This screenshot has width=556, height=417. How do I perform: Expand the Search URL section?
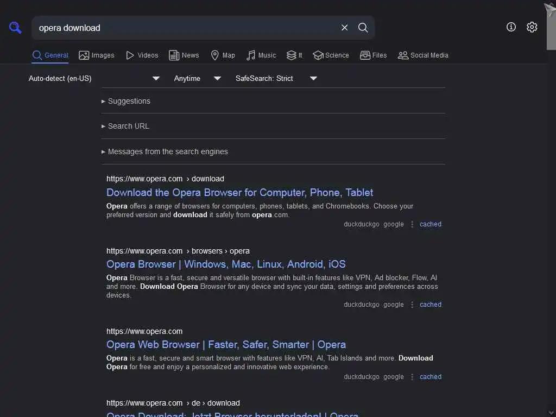[125, 126]
